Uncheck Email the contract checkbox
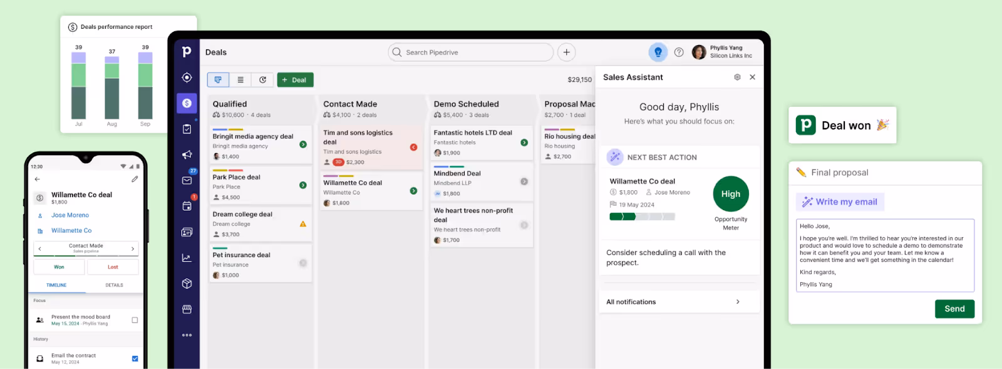This screenshot has width=1002, height=369. point(135,358)
